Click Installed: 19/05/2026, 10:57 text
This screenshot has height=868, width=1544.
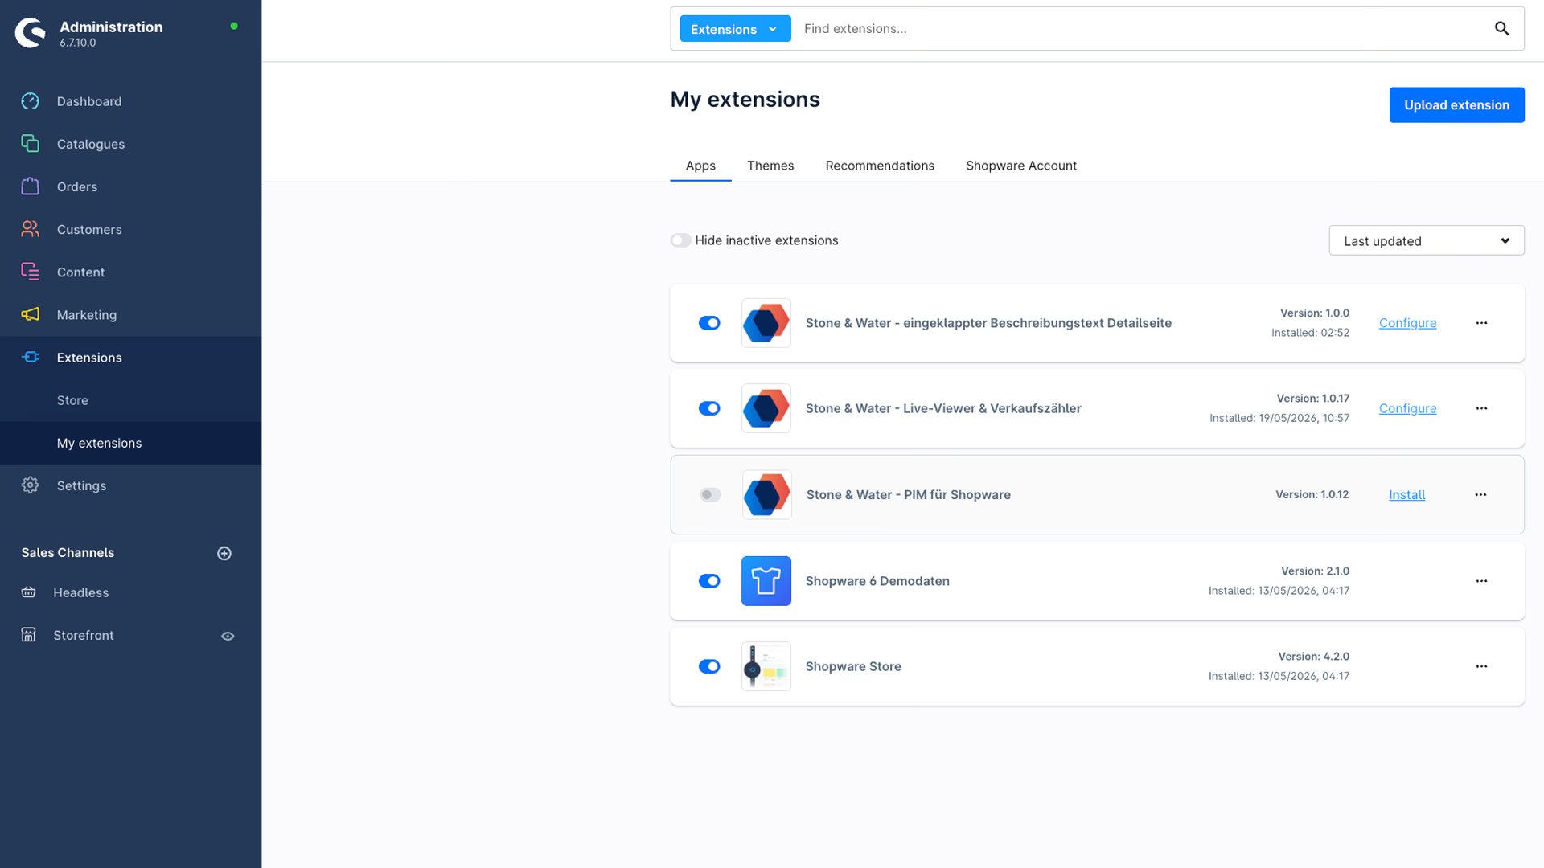(x=1279, y=418)
